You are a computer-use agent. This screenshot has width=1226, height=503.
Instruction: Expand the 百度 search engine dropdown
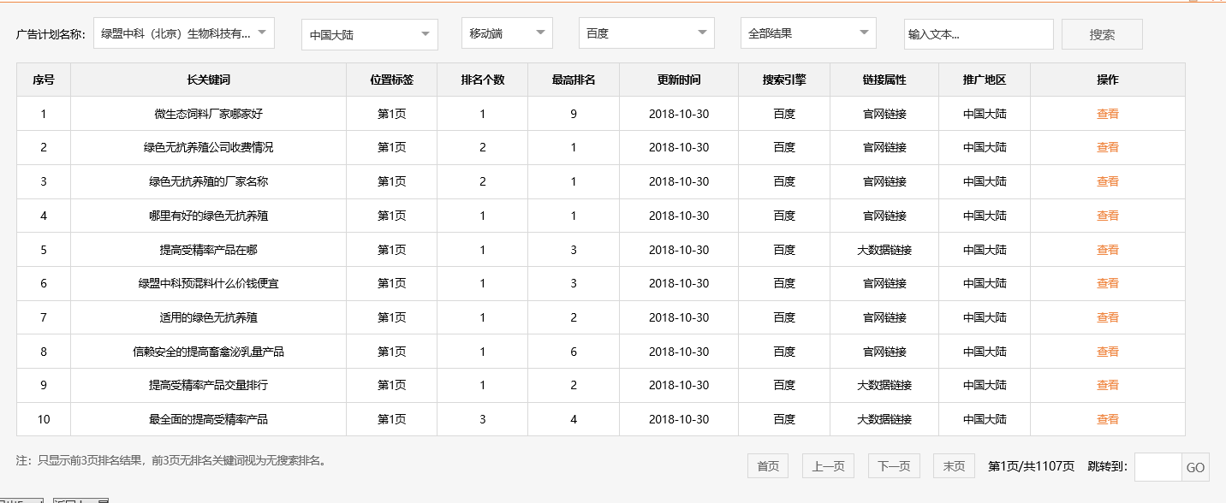[x=646, y=33]
